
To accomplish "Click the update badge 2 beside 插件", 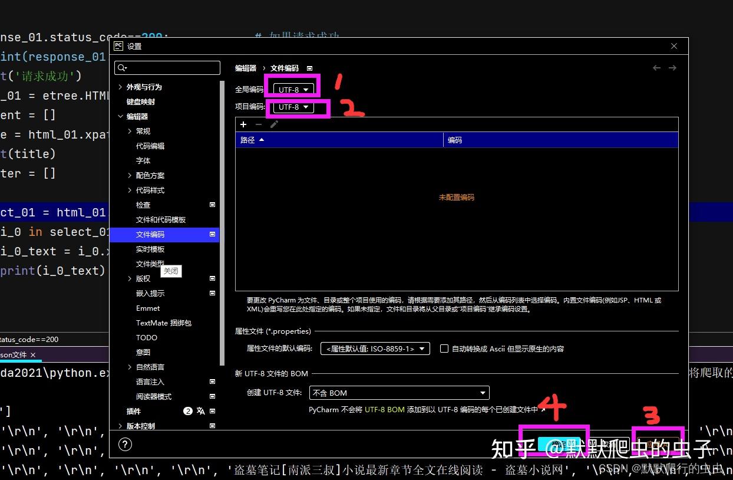I will click(x=187, y=411).
